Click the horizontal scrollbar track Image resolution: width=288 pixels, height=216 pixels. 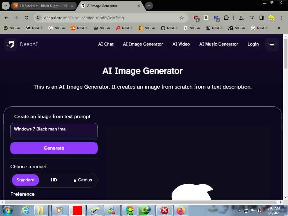pos(141,202)
